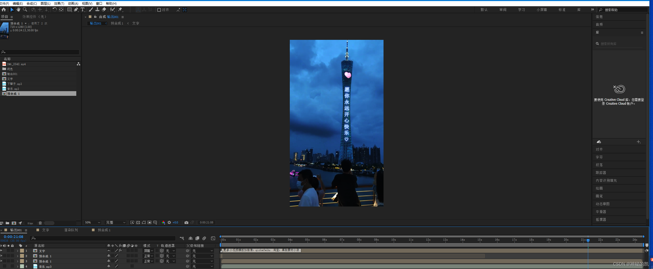Open the 效果 menu
Screen dimensions: 653x269
59,3
